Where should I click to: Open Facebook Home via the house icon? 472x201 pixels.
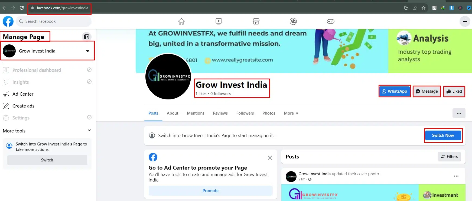click(181, 21)
